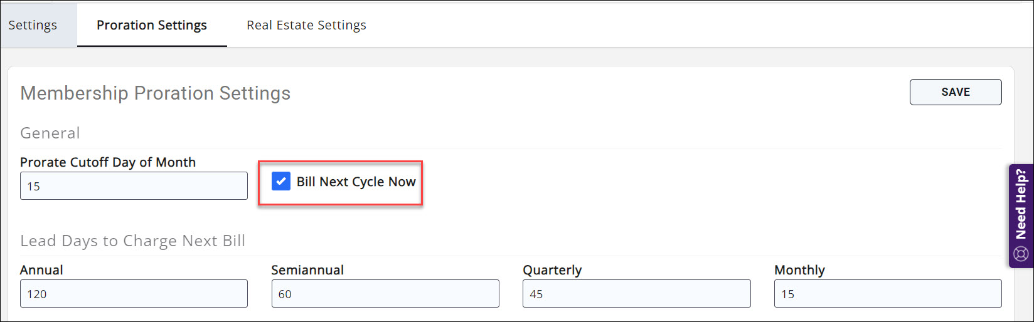Click the Semiannual field label
The width and height of the screenshot is (1034, 322).
pos(307,270)
